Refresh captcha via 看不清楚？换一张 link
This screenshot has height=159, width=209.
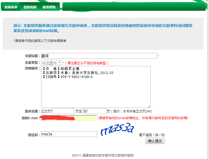[154, 135]
